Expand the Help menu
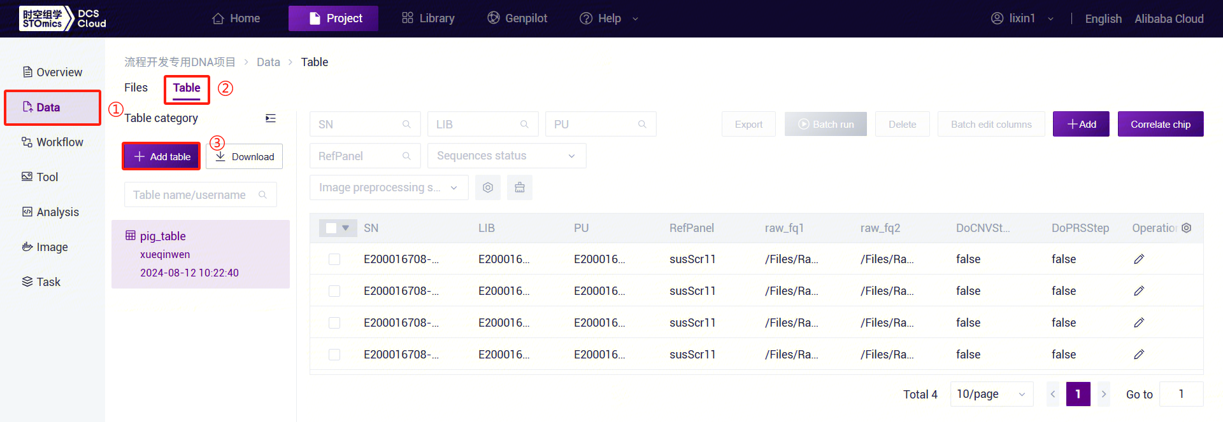The height and width of the screenshot is (422, 1223). (608, 18)
